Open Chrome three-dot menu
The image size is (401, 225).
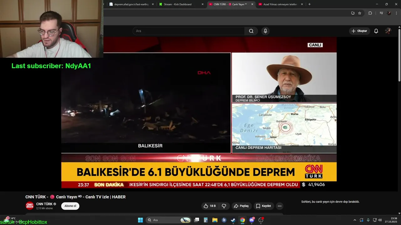click(x=397, y=13)
